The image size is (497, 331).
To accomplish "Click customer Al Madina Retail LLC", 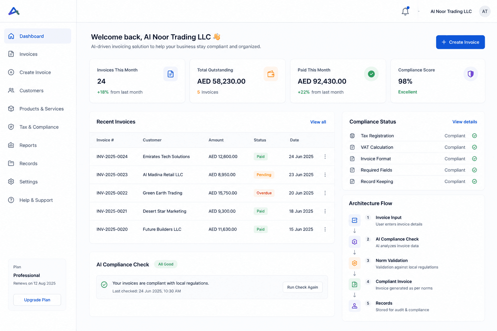I will tap(163, 175).
